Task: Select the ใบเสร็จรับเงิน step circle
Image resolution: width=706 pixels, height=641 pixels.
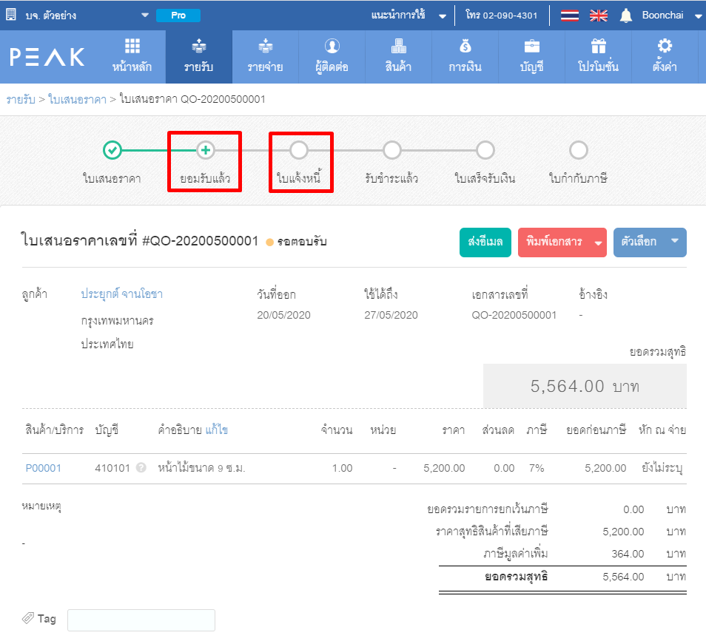Action: (x=485, y=150)
